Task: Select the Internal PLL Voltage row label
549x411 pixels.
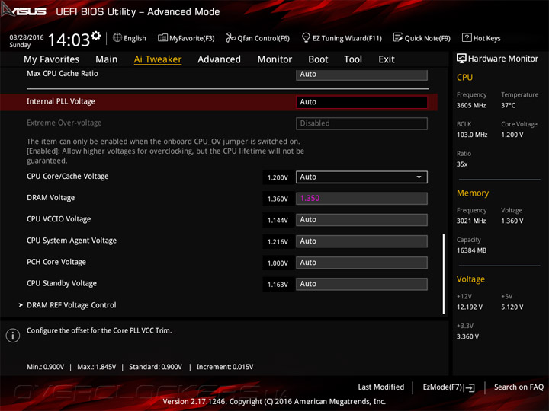Action: [x=61, y=101]
